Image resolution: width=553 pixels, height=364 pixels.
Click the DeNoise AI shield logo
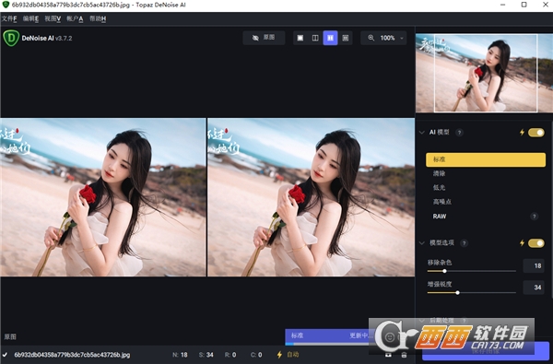pos(11,38)
